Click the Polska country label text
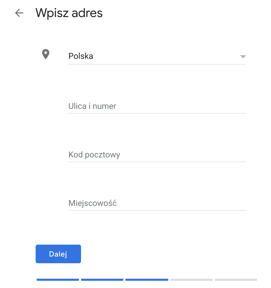Viewport: 271px width, 288px height. [81, 56]
